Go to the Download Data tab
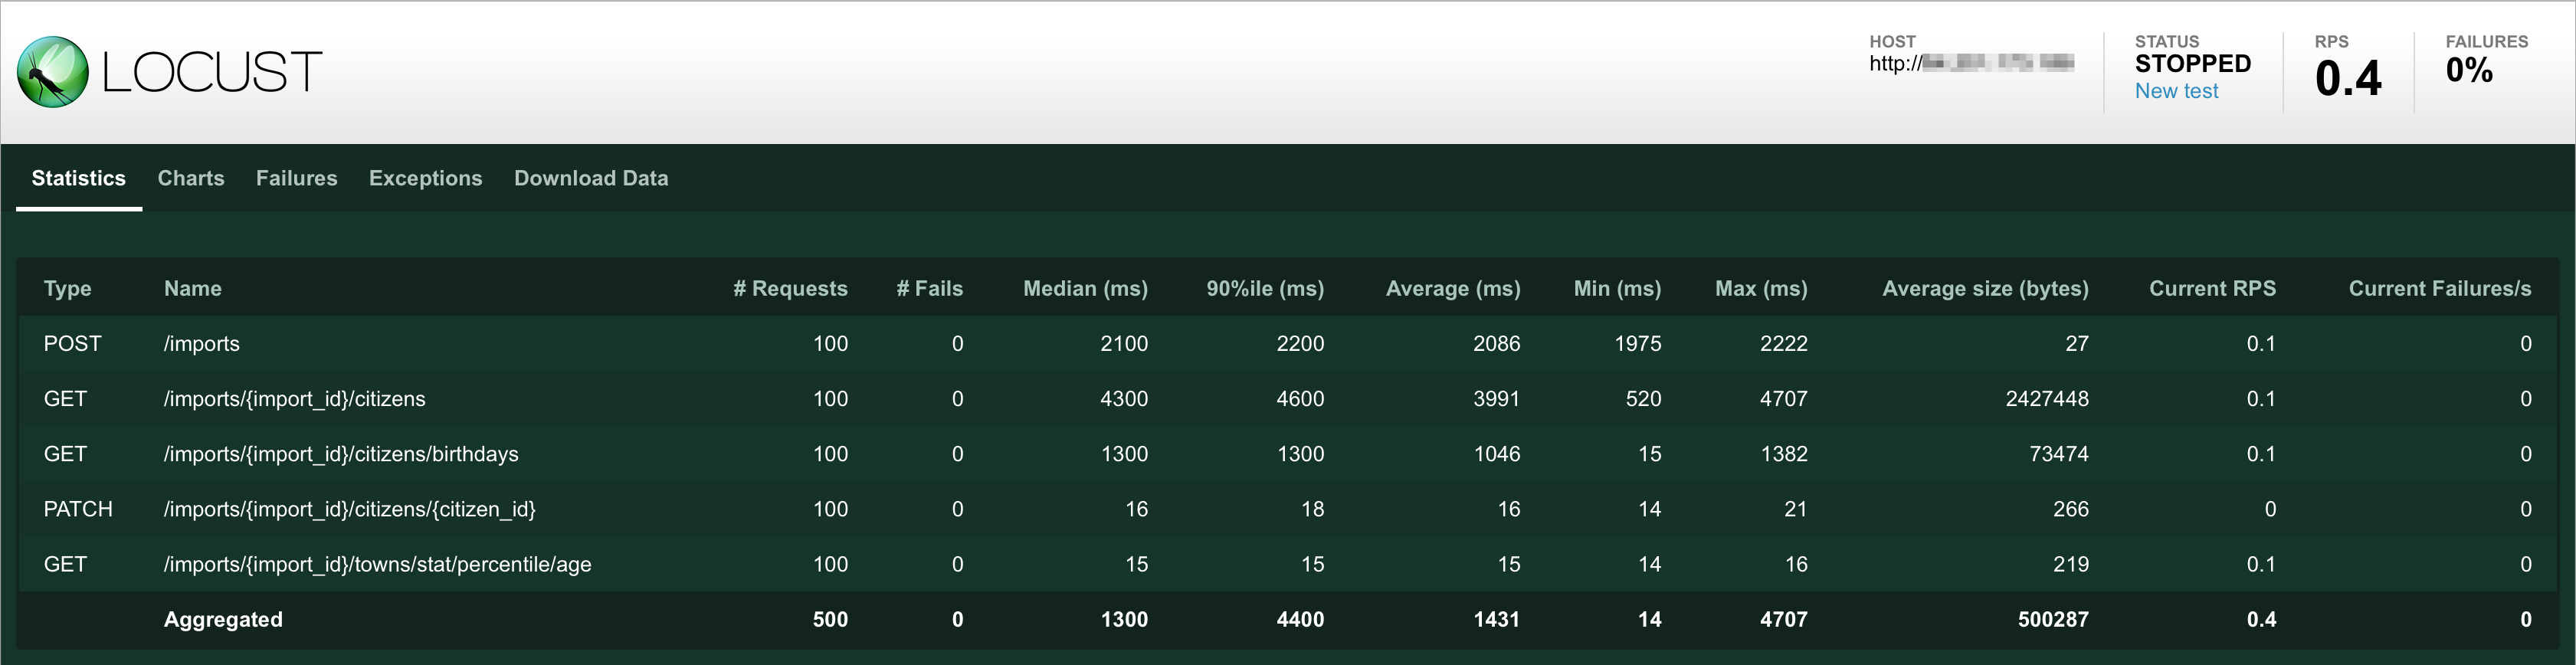 tap(591, 178)
